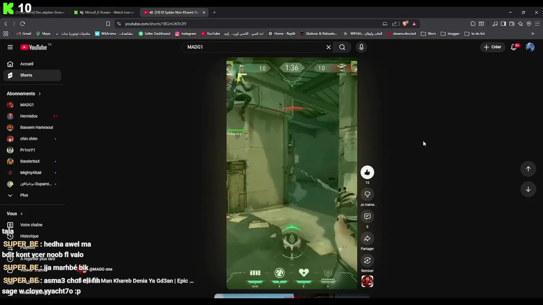Clear the search box with X
543x305 pixels.
tap(328, 47)
